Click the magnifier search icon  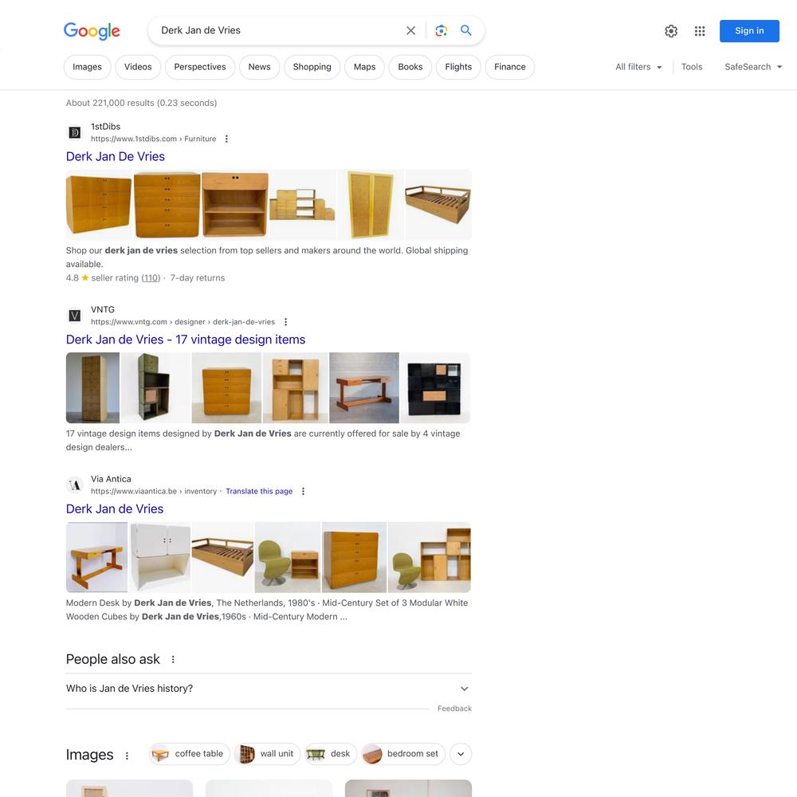point(465,30)
